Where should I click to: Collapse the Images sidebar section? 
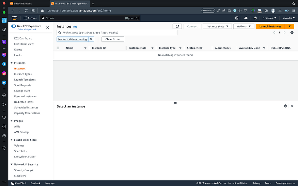[11, 121]
